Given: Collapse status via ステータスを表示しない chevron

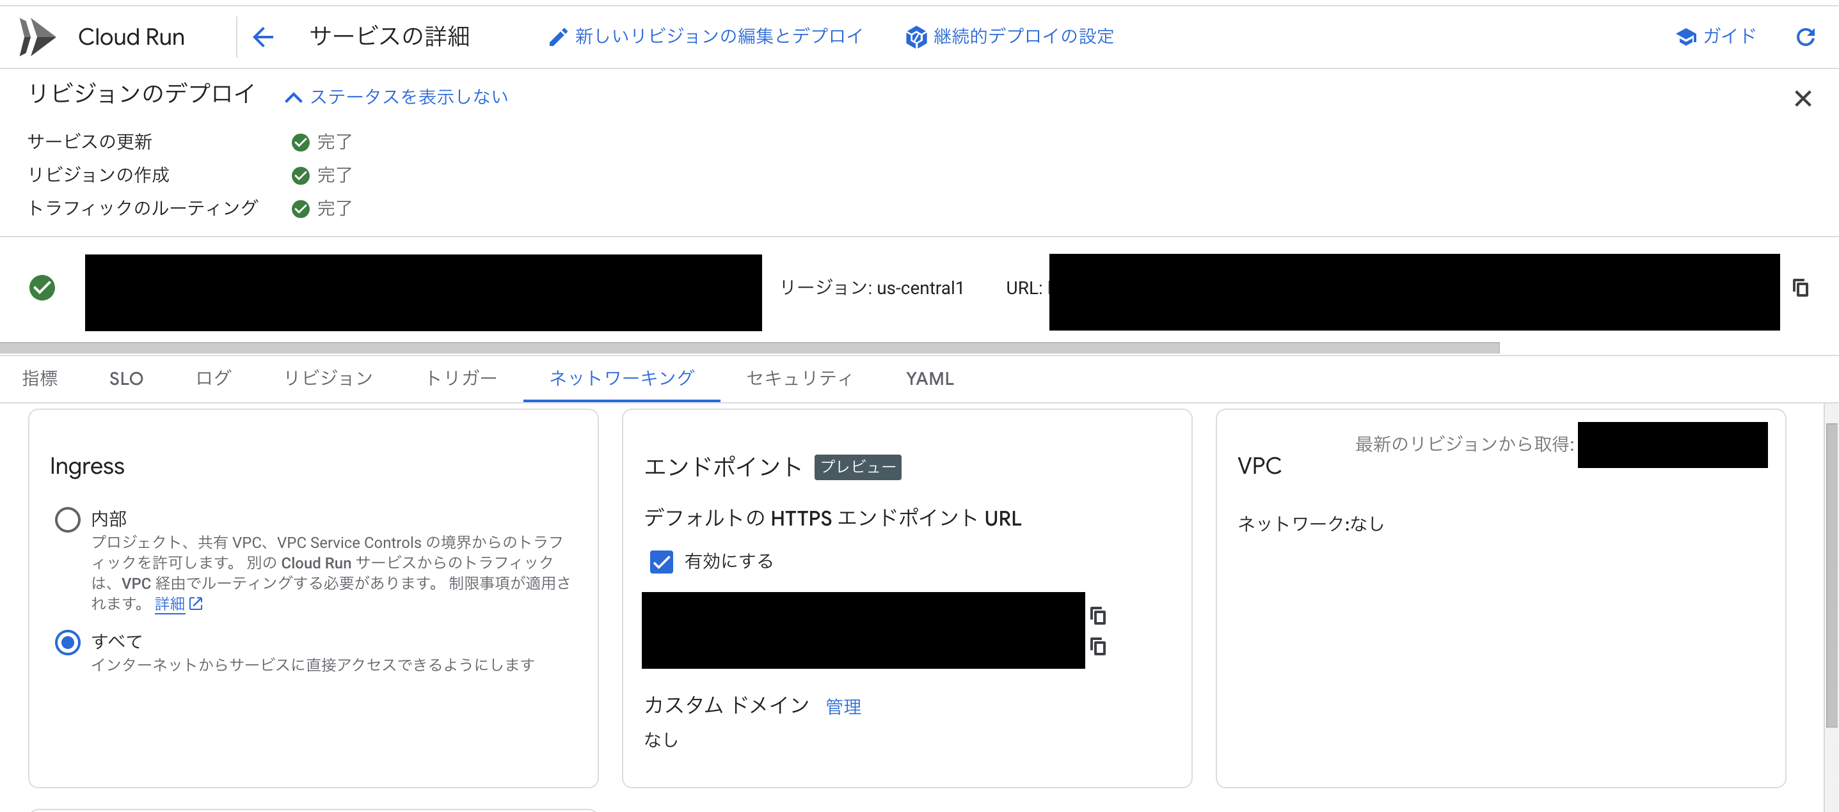Looking at the screenshot, I should coord(294,97).
